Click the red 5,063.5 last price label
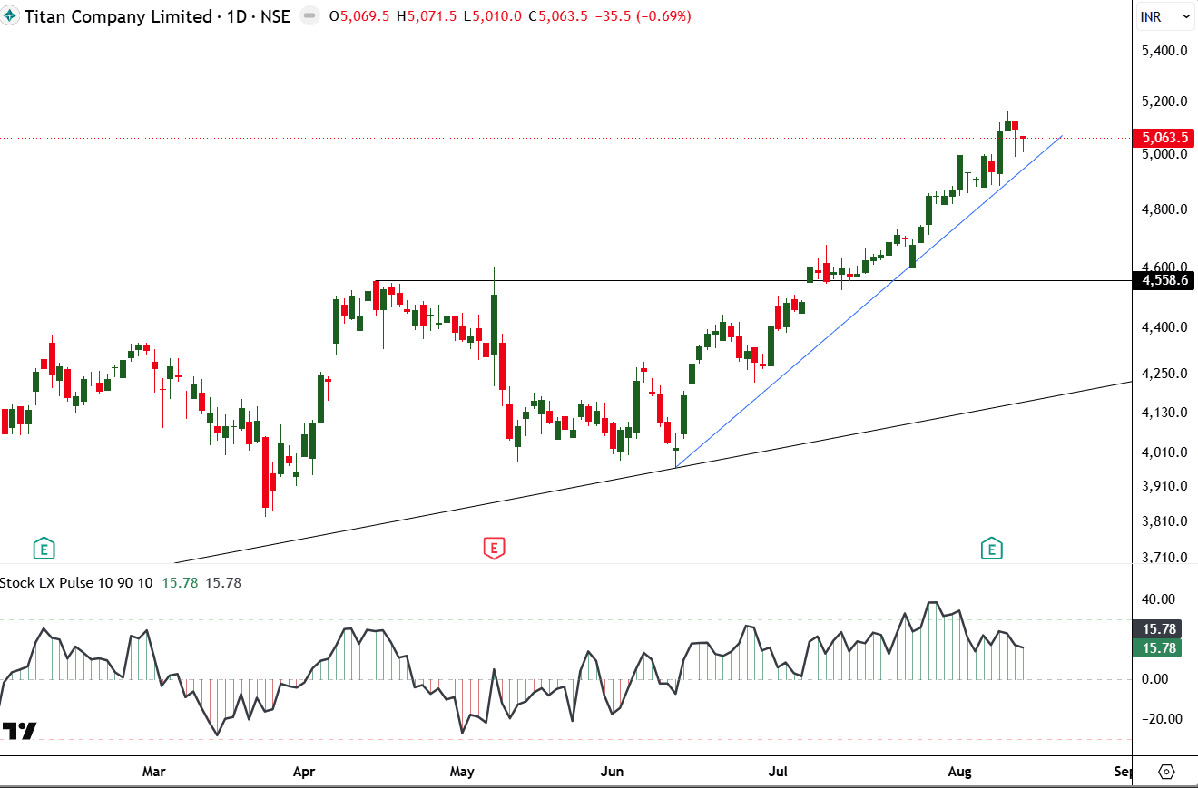 [1163, 138]
